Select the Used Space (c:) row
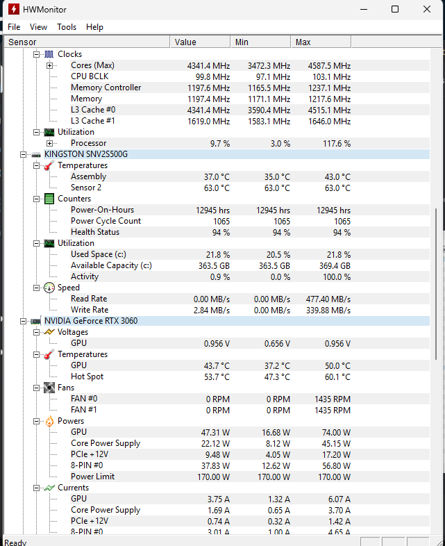This screenshot has width=445, height=546. point(250,254)
